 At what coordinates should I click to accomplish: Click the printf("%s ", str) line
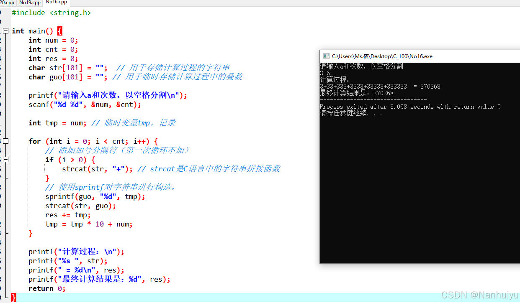[68, 261]
